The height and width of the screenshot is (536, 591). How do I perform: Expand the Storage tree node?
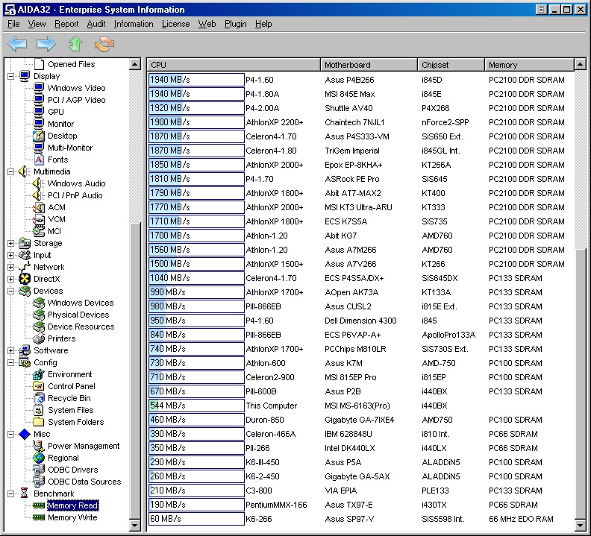[x=11, y=243]
